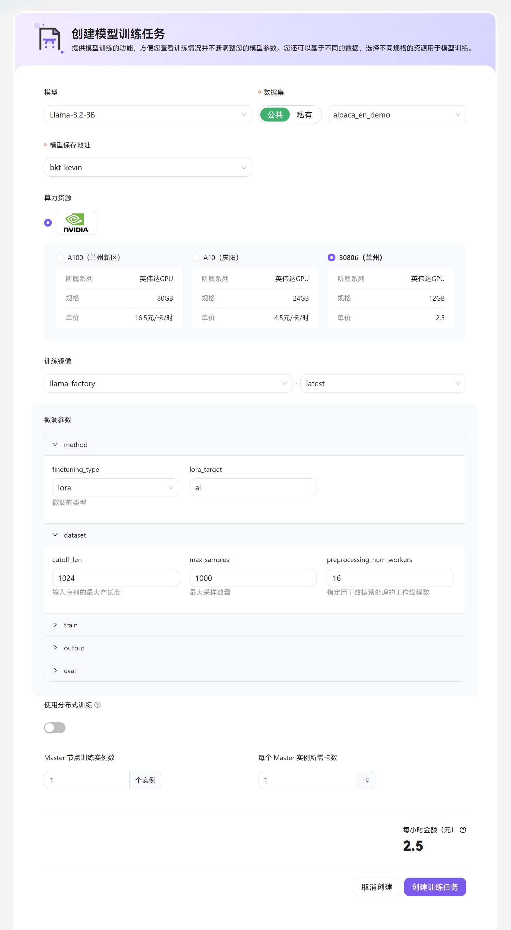The image size is (511, 930).
Task: Click the A10 规格 value 24GB
Action: pos(301,298)
